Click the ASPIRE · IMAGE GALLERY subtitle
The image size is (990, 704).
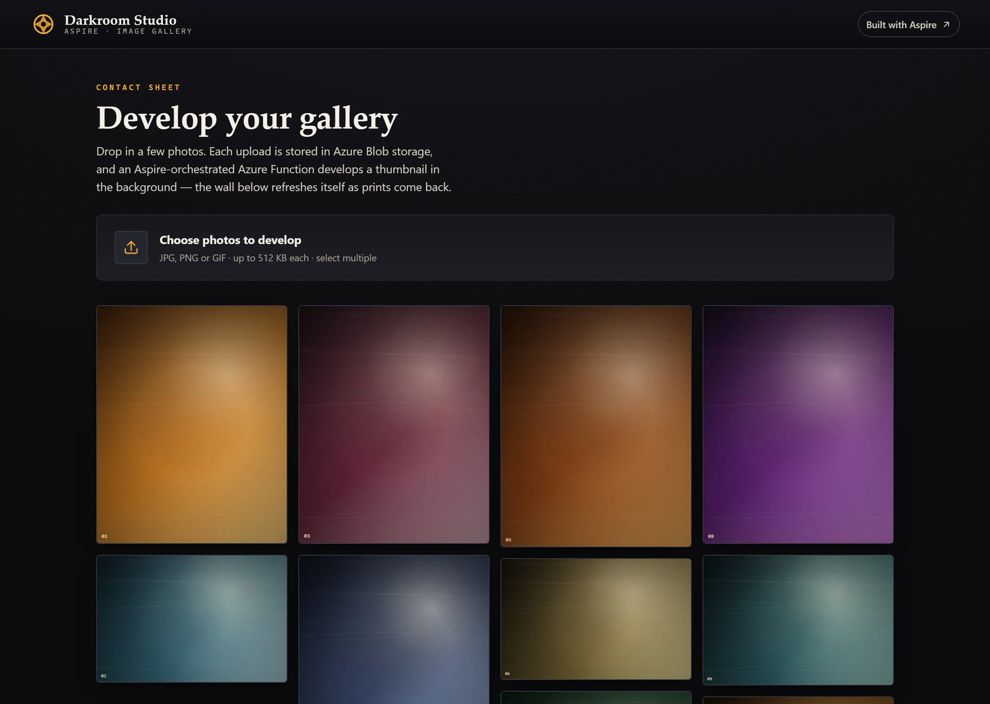(128, 31)
